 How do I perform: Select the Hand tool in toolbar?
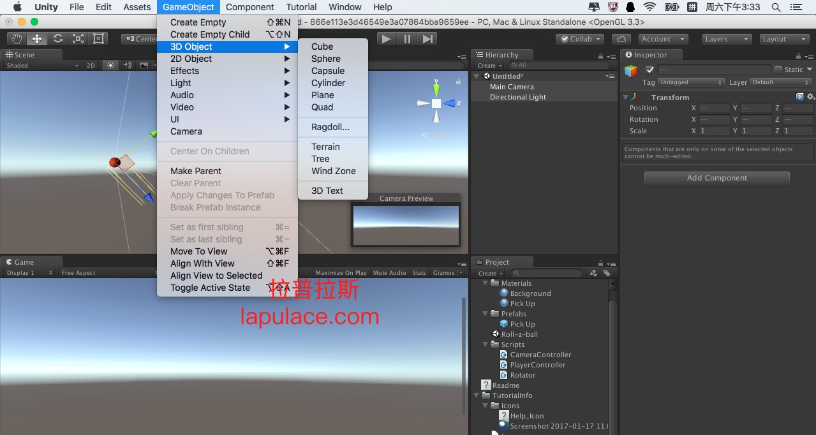pos(17,39)
